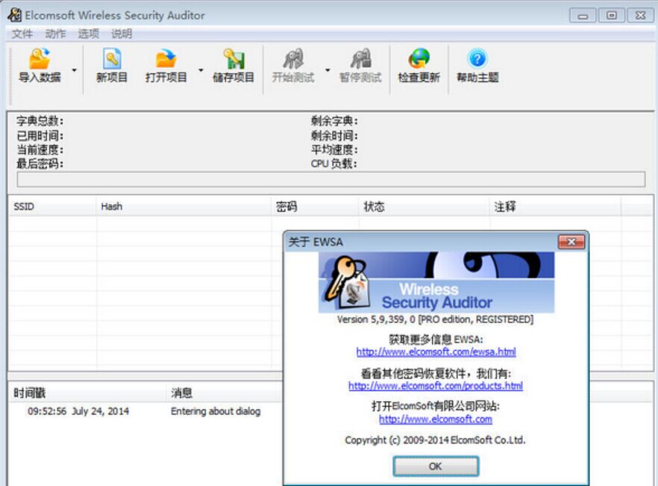The image size is (658, 486).
Task: Maximize the Elcomsoft Wireless Security Auditor window
Action: [612, 16]
